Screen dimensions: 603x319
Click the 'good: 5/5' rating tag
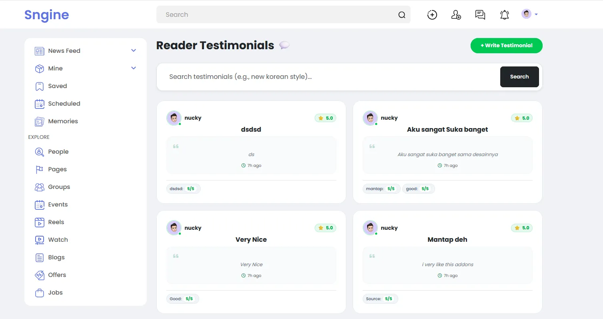[419, 189]
